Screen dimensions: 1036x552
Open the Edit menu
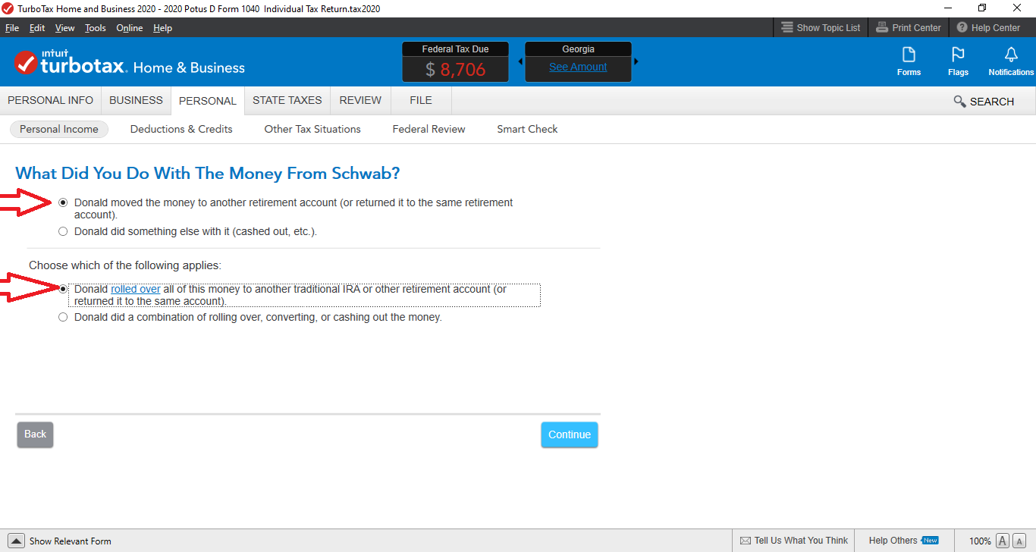[x=37, y=28]
